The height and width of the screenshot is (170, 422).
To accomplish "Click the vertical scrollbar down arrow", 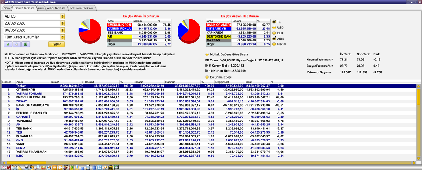I will pos(418,159).
